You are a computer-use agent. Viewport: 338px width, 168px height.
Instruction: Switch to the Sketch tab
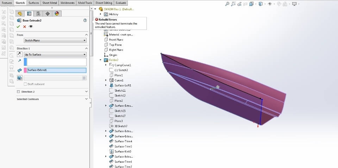click(20, 3)
